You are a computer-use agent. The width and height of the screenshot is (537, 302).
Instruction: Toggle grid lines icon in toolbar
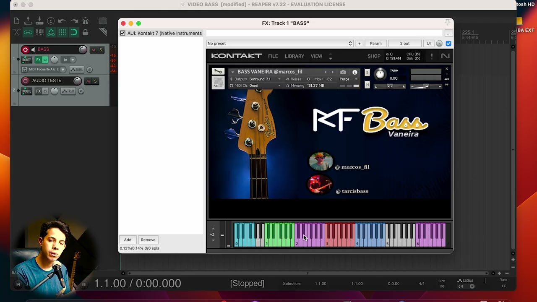point(62,32)
